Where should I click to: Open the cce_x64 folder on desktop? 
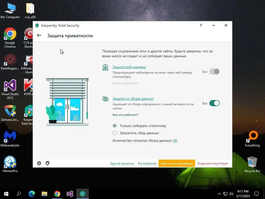(30, 11)
